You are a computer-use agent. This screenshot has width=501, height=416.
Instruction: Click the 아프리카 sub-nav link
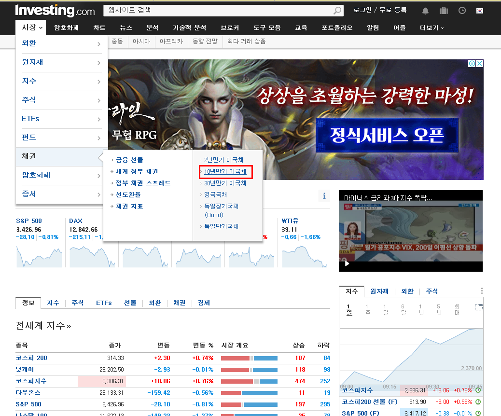click(171, 41)
